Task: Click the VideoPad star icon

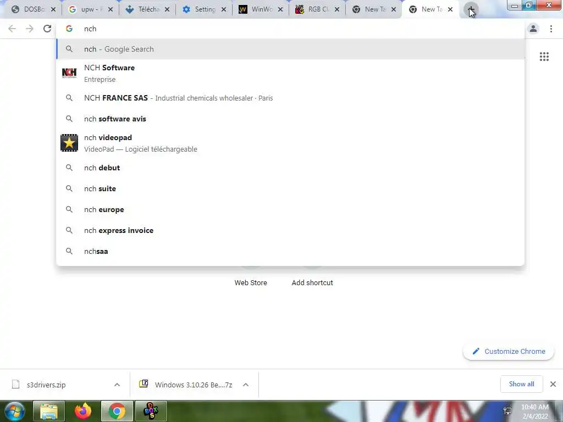Action: point(69,143)
